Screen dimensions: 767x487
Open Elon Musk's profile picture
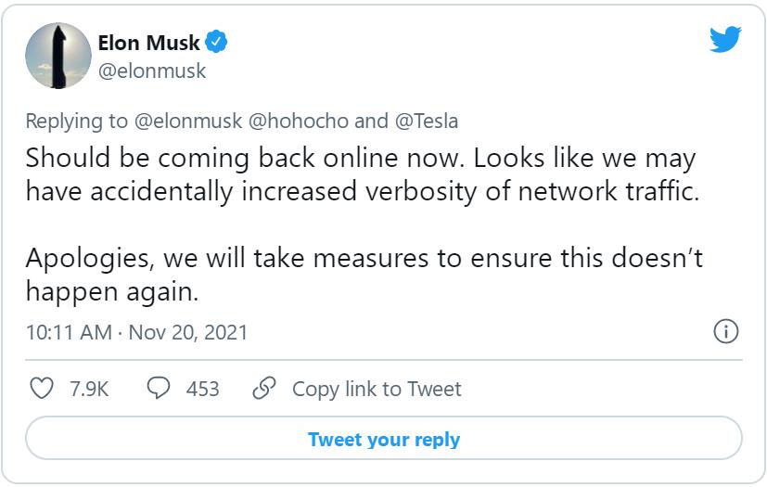(x=57, y=56)
